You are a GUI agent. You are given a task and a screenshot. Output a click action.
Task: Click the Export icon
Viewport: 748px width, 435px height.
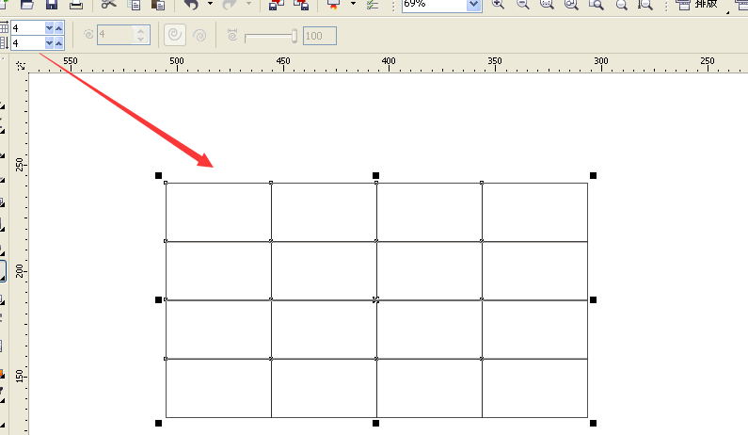[301, 5]
